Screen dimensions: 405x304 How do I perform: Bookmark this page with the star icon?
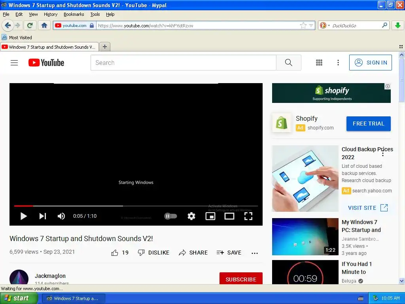coord(303,25)
